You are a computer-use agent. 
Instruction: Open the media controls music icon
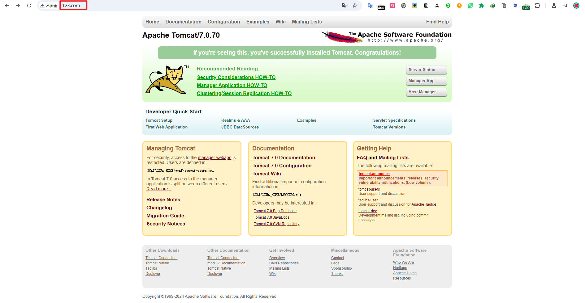tap(565, 6)
